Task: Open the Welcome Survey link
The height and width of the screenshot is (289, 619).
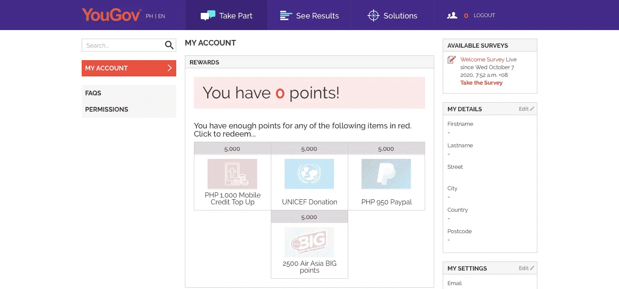Action: pyautogui.click(x=482, y=60)
